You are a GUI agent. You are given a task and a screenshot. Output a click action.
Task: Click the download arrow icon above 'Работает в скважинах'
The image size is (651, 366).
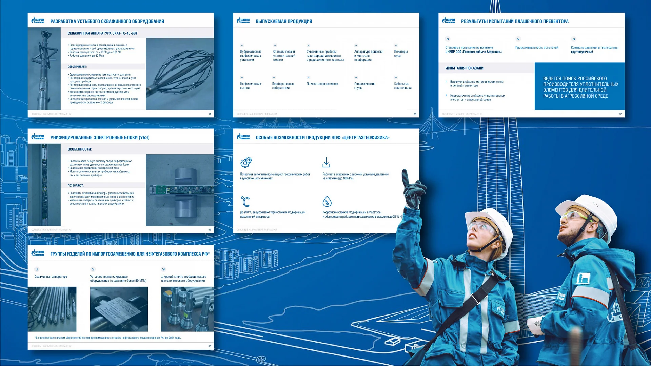326,162
